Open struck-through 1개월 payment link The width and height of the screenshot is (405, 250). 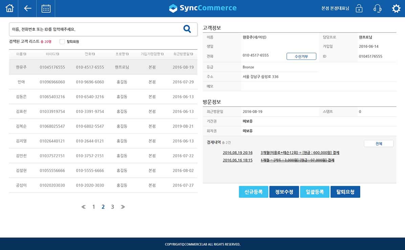click(x=298, y=160)
